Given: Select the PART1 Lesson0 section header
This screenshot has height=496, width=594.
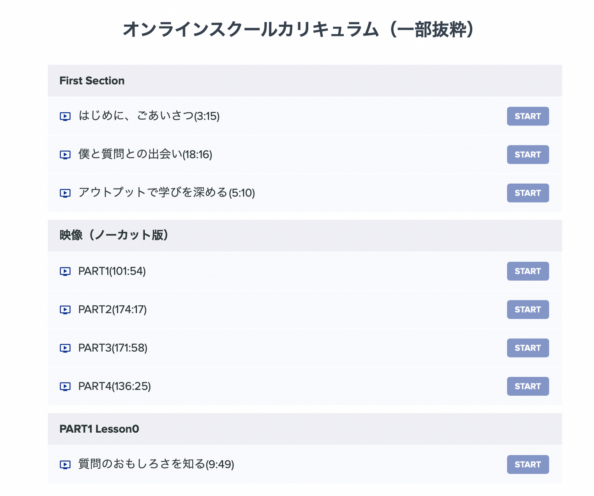Looking at the screenshot, I should click(x=99, y=429).
